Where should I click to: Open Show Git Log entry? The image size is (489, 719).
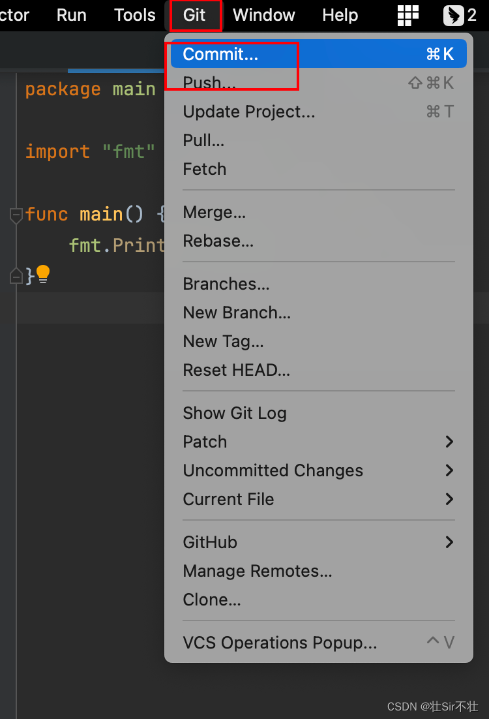[319, 413]
